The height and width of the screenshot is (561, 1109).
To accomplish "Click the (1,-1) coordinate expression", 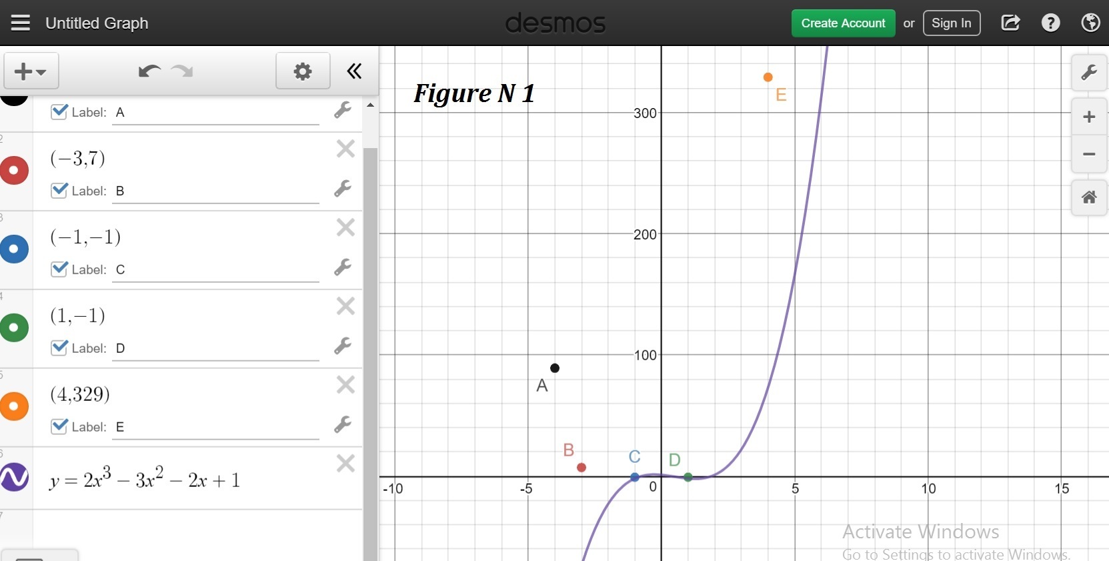I will pos(78,316).
